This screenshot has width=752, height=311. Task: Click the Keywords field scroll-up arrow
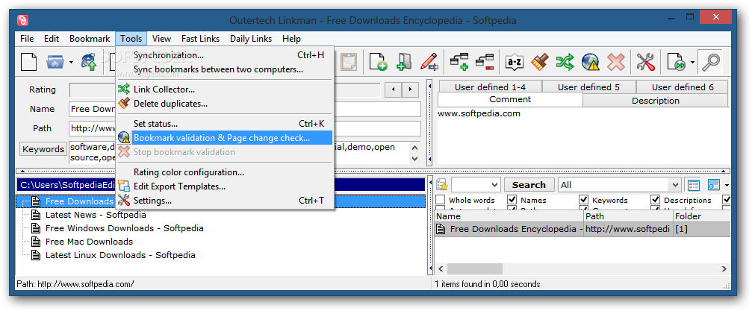point(415,147)
